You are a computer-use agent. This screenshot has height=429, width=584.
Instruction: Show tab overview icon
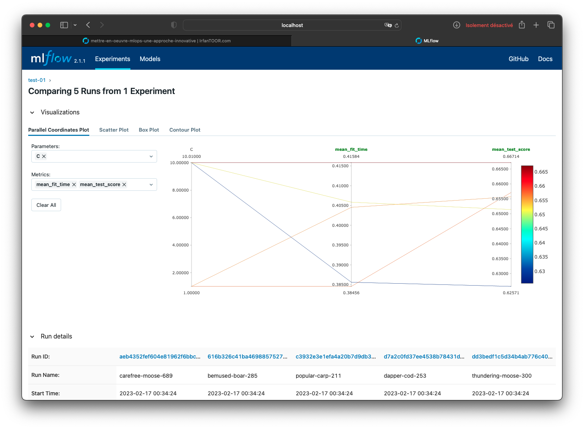[x=551, y=25]
